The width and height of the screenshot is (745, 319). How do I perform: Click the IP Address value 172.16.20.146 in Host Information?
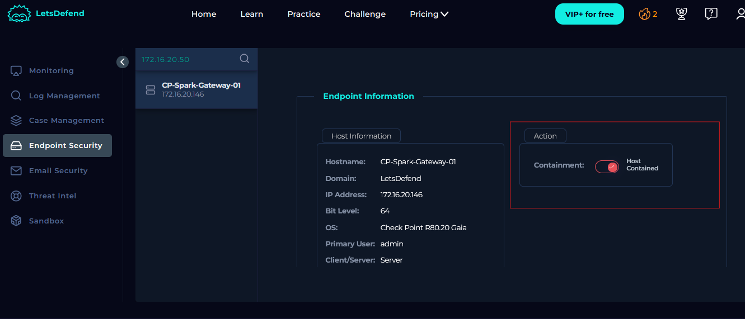tap(401, 195)
